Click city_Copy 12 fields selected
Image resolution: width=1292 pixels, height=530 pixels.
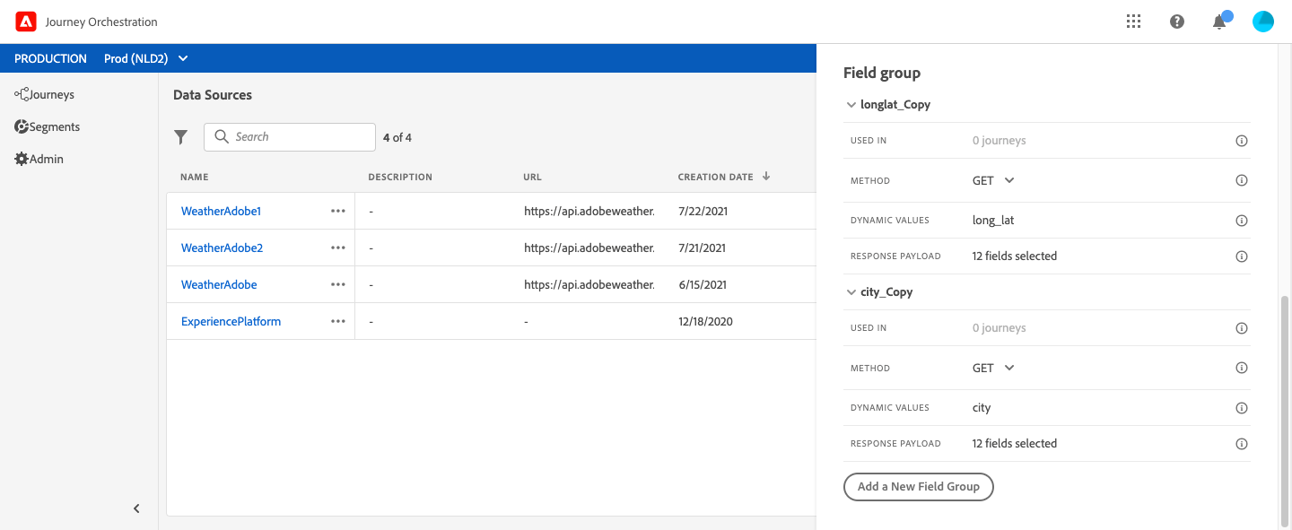click(x=1015, y=443)
